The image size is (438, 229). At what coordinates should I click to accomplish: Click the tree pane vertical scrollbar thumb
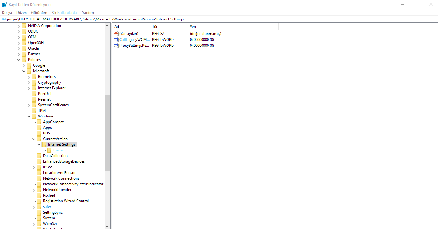pos(107,133)
